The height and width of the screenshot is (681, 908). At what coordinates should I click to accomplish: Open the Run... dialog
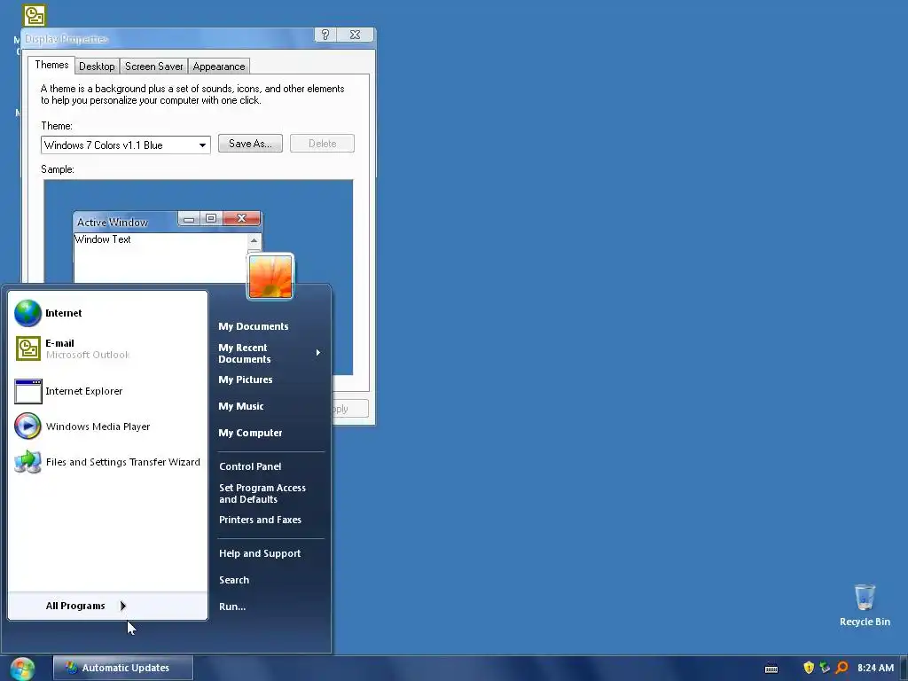pyautogui.click(x=232, y=607)
